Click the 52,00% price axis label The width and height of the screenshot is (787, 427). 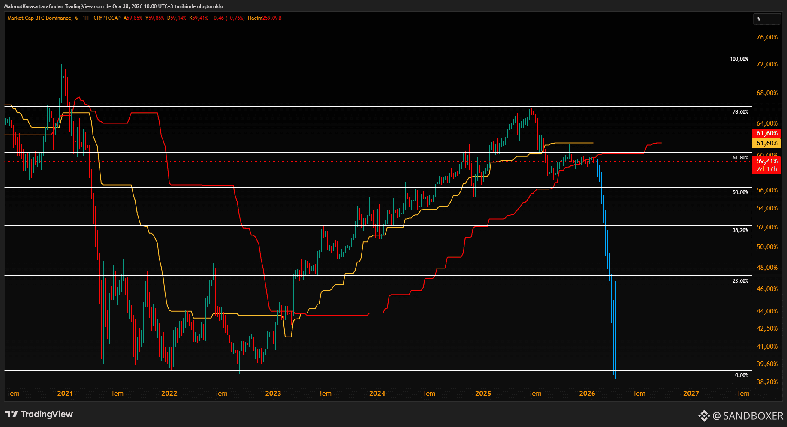coord(767,227)
